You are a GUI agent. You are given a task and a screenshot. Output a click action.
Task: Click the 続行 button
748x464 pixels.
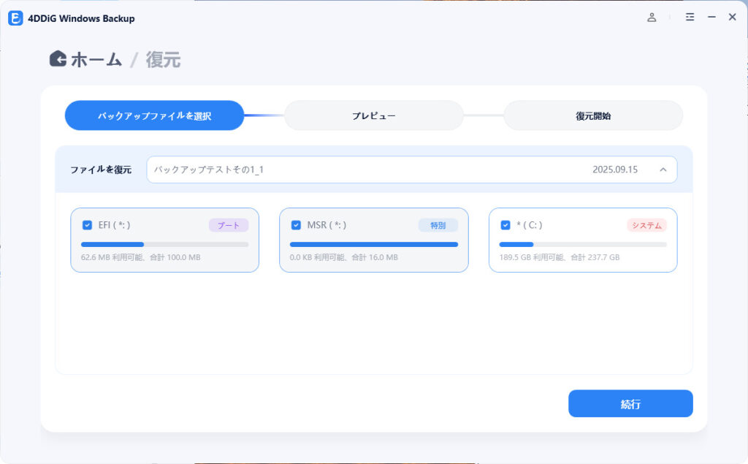coord(630,404)
